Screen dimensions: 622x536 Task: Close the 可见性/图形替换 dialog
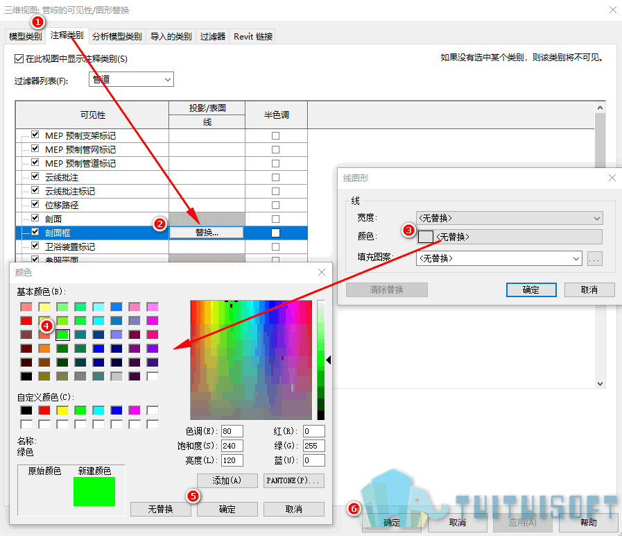[x=612, y=10]
